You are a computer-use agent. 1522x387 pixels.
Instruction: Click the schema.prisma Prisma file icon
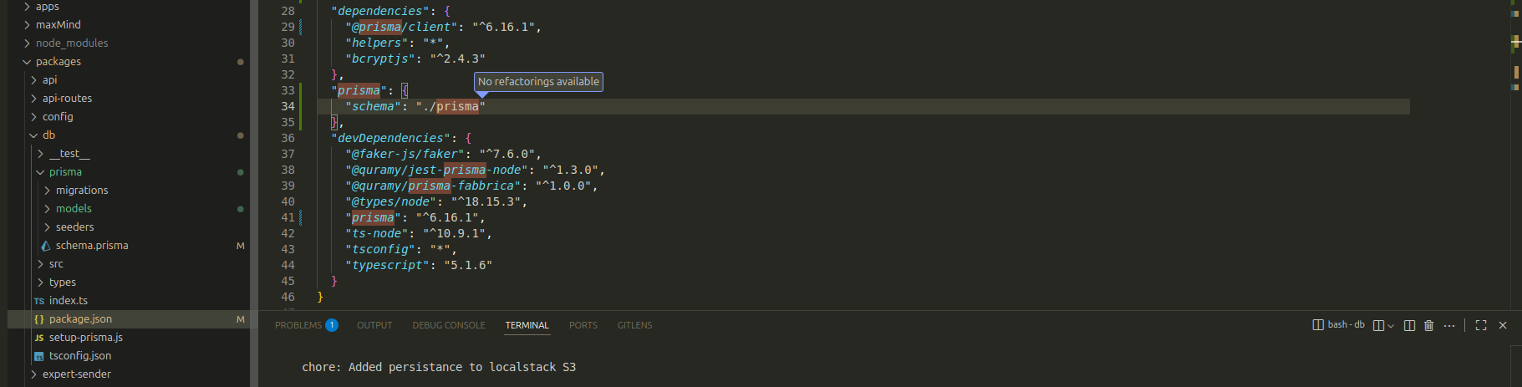tap(46, 246)
